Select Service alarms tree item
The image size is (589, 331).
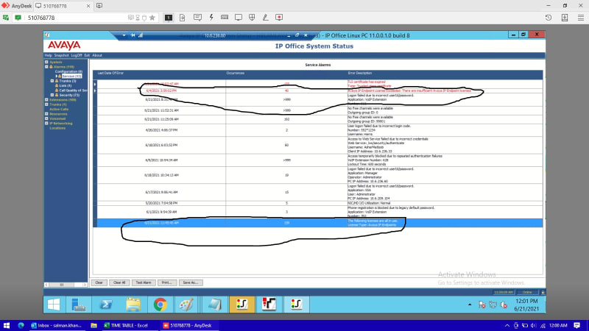pos(71,76)
